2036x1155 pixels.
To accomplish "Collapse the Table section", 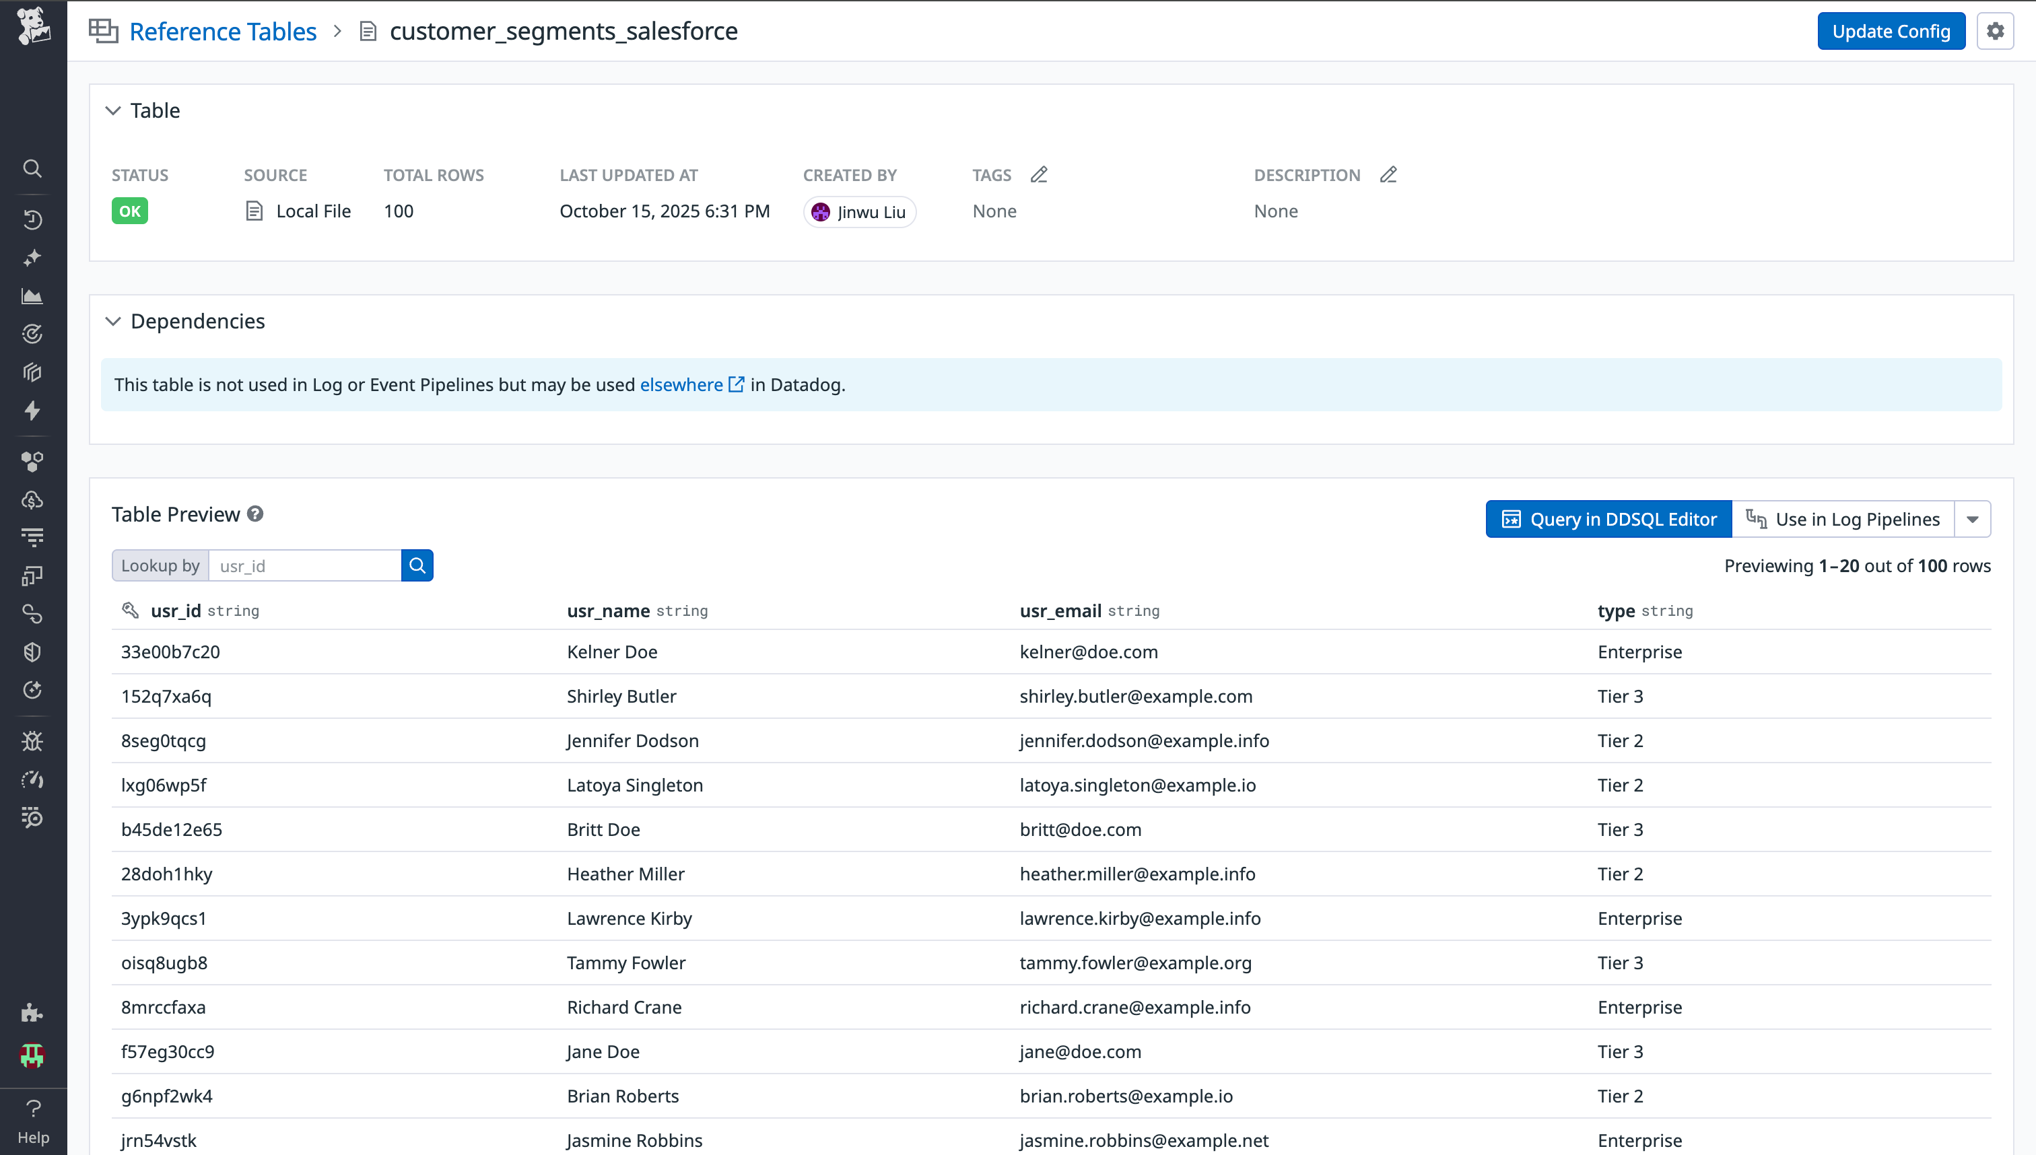I will pos(112,110).
